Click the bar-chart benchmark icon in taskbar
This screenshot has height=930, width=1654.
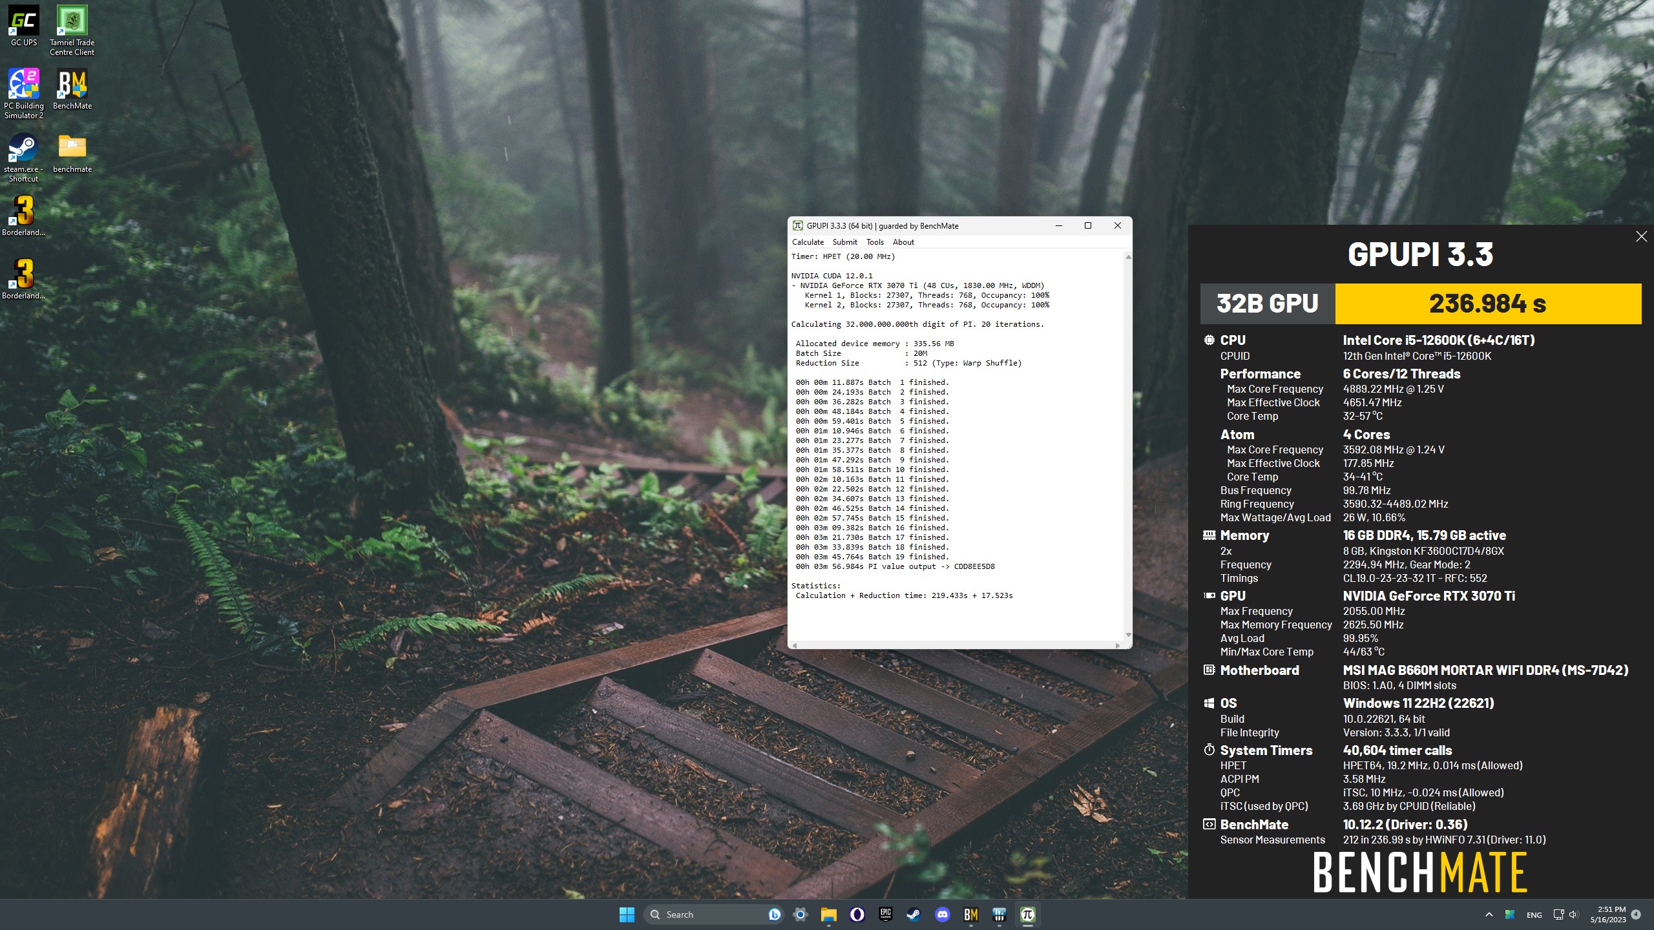pyautogui.click(x=1000, y=914)
